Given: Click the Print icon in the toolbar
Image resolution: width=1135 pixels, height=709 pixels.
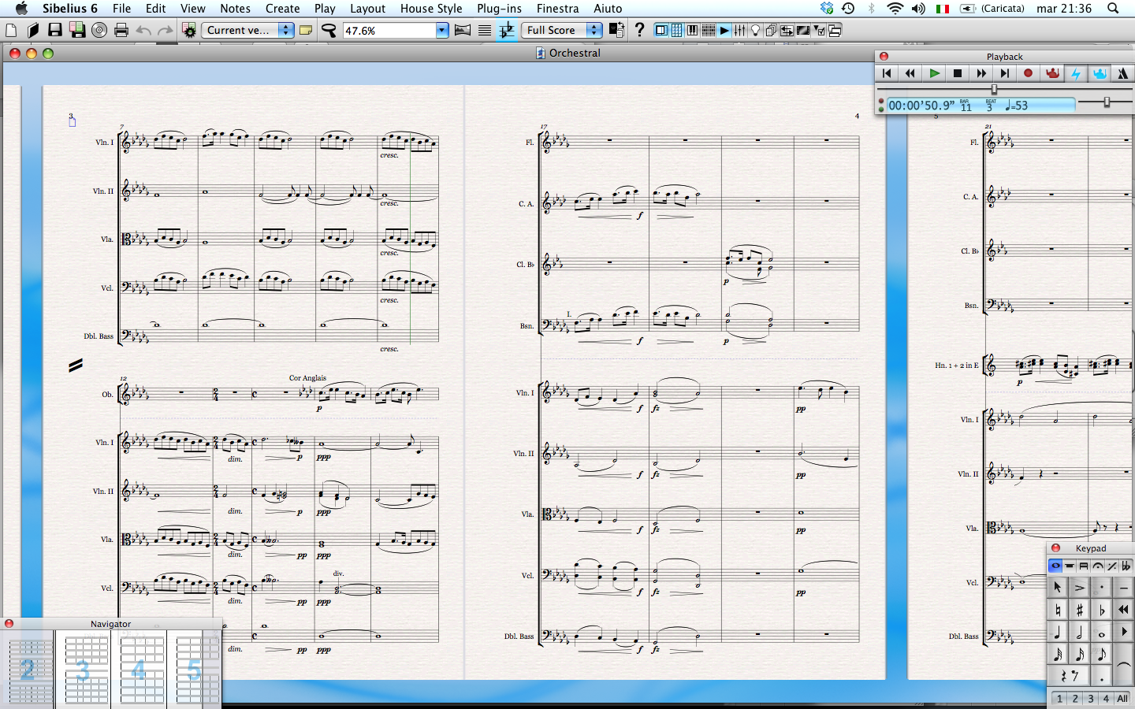Looking at the screenshot, I should (x=121, y=30).
